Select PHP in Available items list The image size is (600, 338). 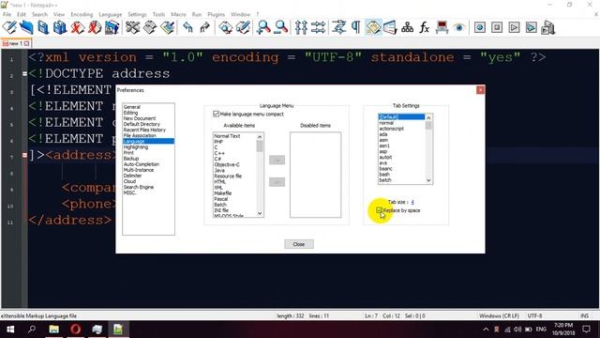pyautogui.click(x=218, y=142)
